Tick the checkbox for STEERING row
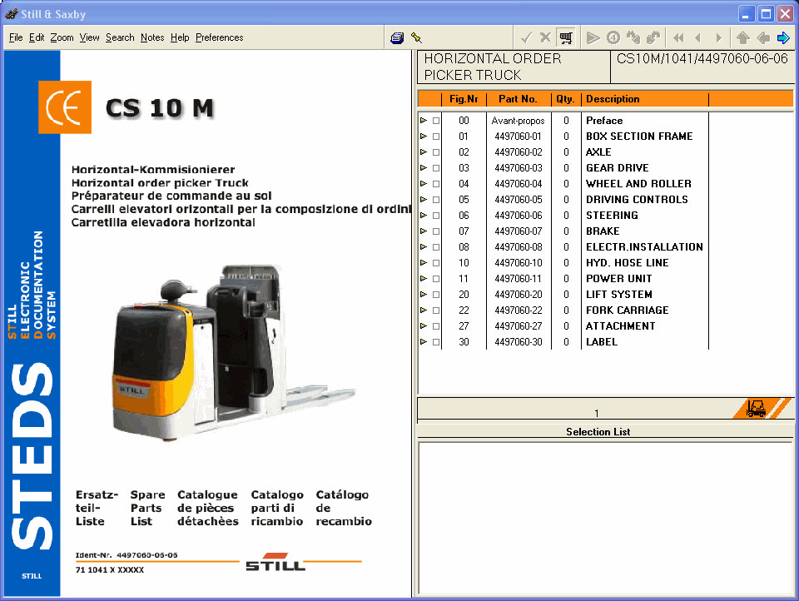This screenshot has height=601, width=799. tap(435, 216)
